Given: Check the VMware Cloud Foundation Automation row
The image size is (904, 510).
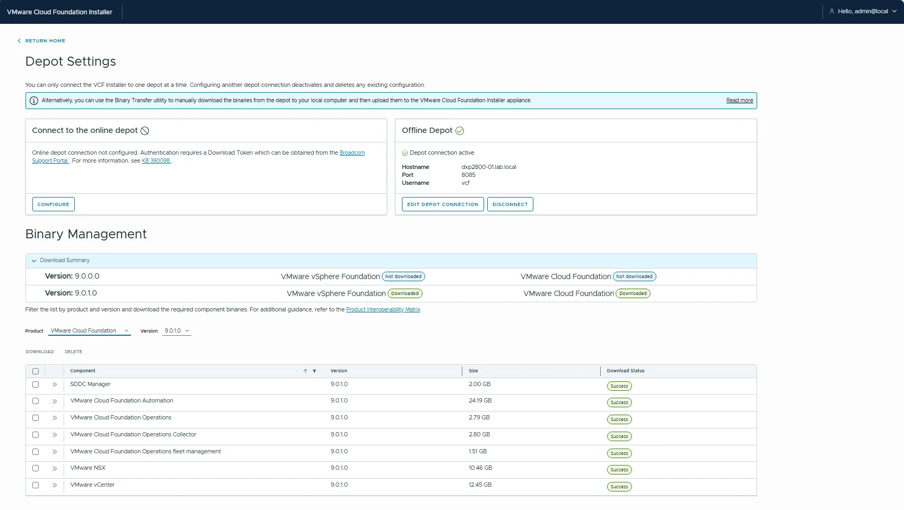Looking at the screenshot, I should click(36, 401).
